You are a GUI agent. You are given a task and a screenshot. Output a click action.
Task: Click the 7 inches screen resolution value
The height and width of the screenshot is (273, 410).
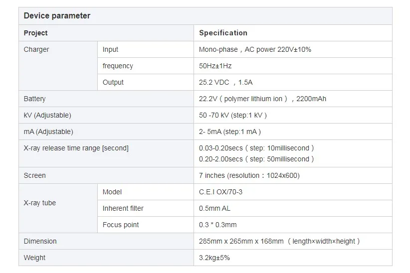point(249,175)
